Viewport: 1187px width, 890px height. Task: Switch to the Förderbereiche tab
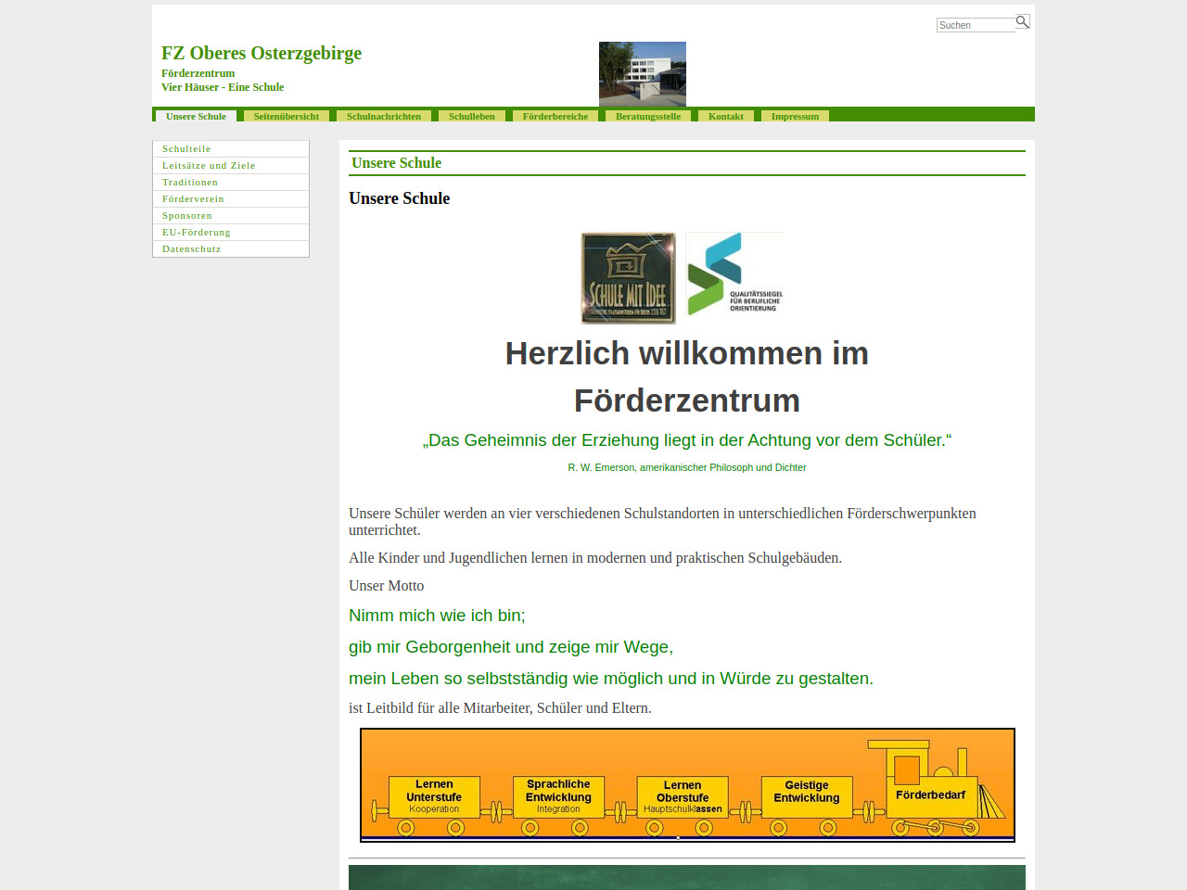pyautogui.click(x=555, y=116)
